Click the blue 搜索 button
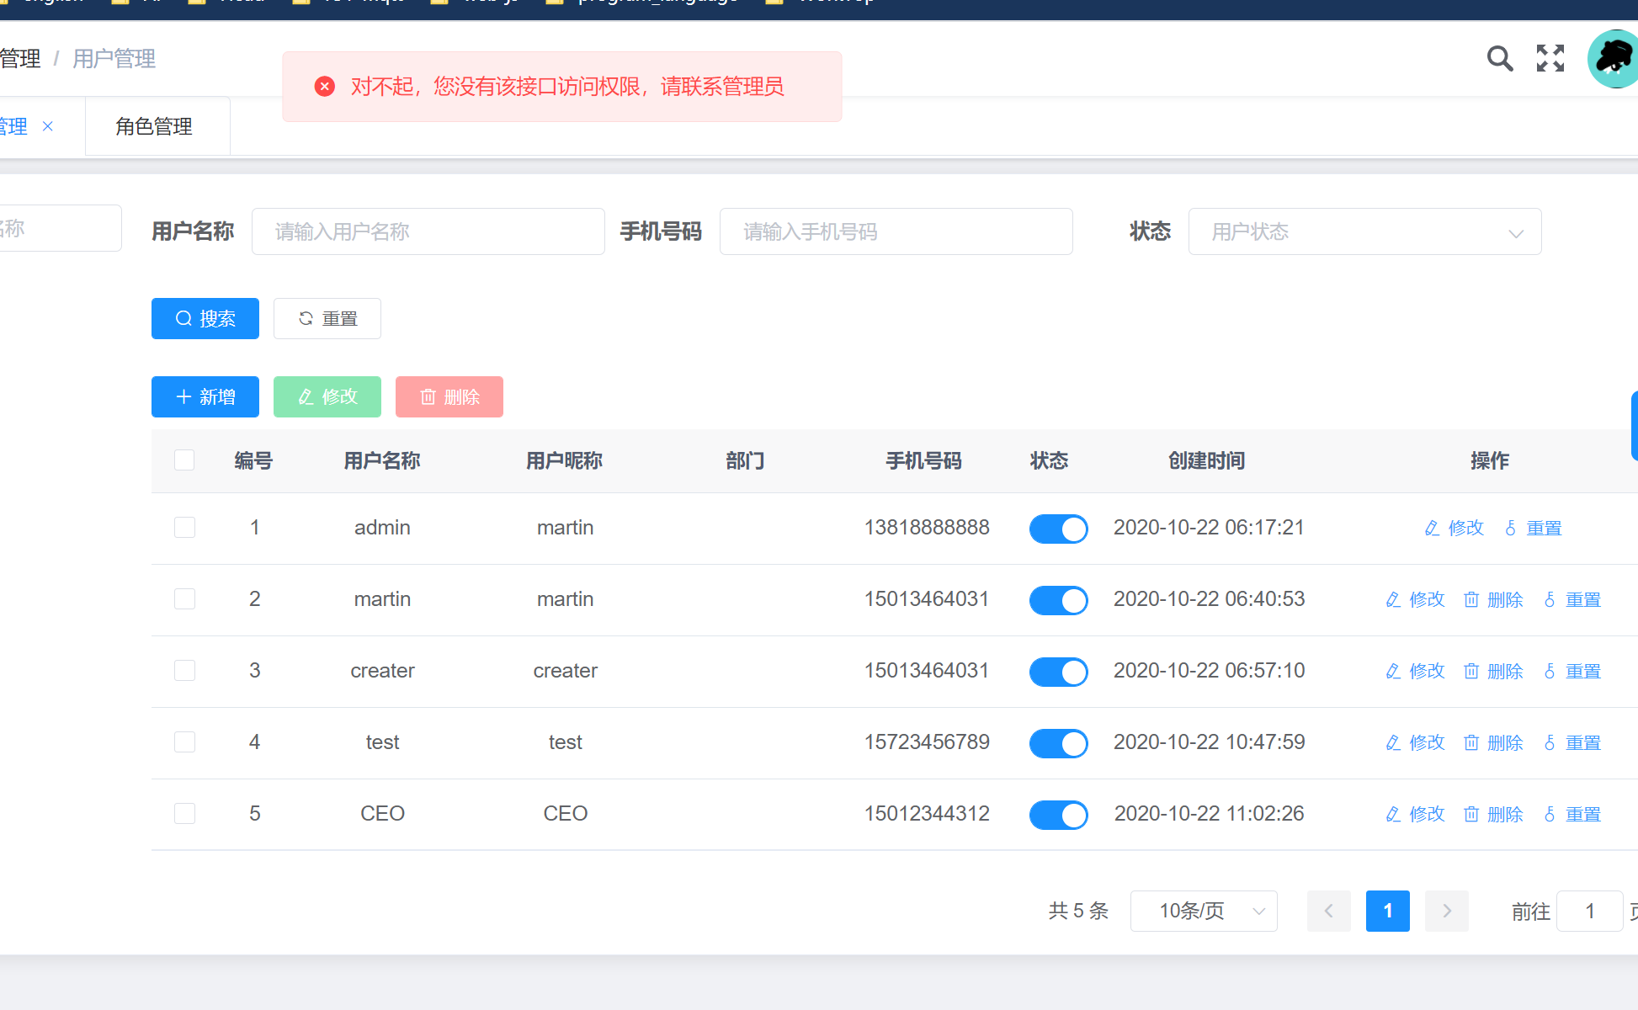The height and width of the screenshot is (1010, 1638). [205, 319]
